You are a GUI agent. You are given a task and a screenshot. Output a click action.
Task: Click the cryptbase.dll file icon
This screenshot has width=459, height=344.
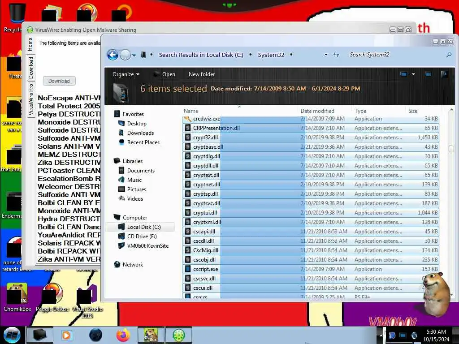pyautogui.click(x=188, y=147)
